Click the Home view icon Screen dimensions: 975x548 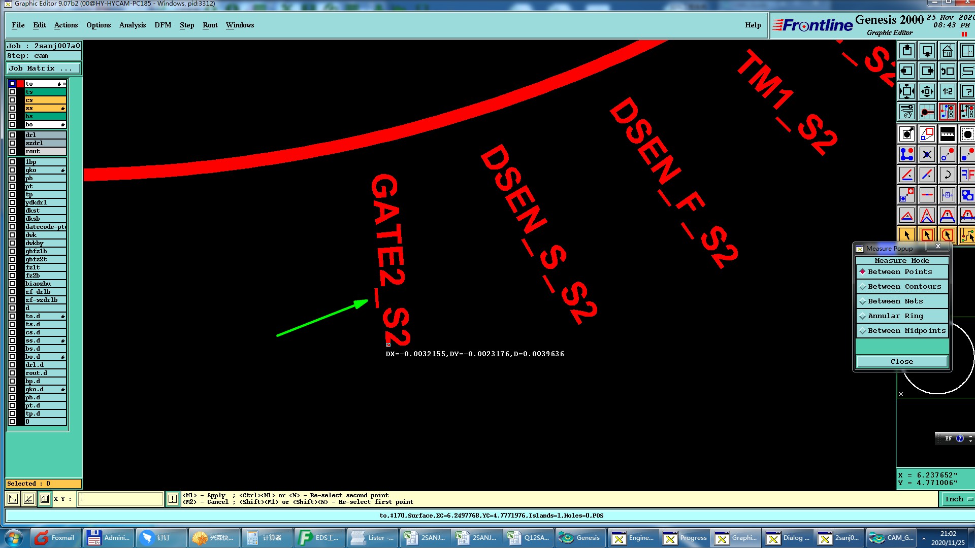pyautogui.click(x=947, y=51)
